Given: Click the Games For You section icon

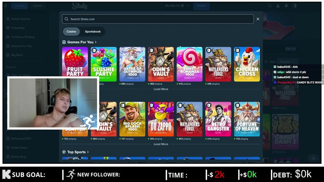Looking at the screenshot, I should 64,42.
